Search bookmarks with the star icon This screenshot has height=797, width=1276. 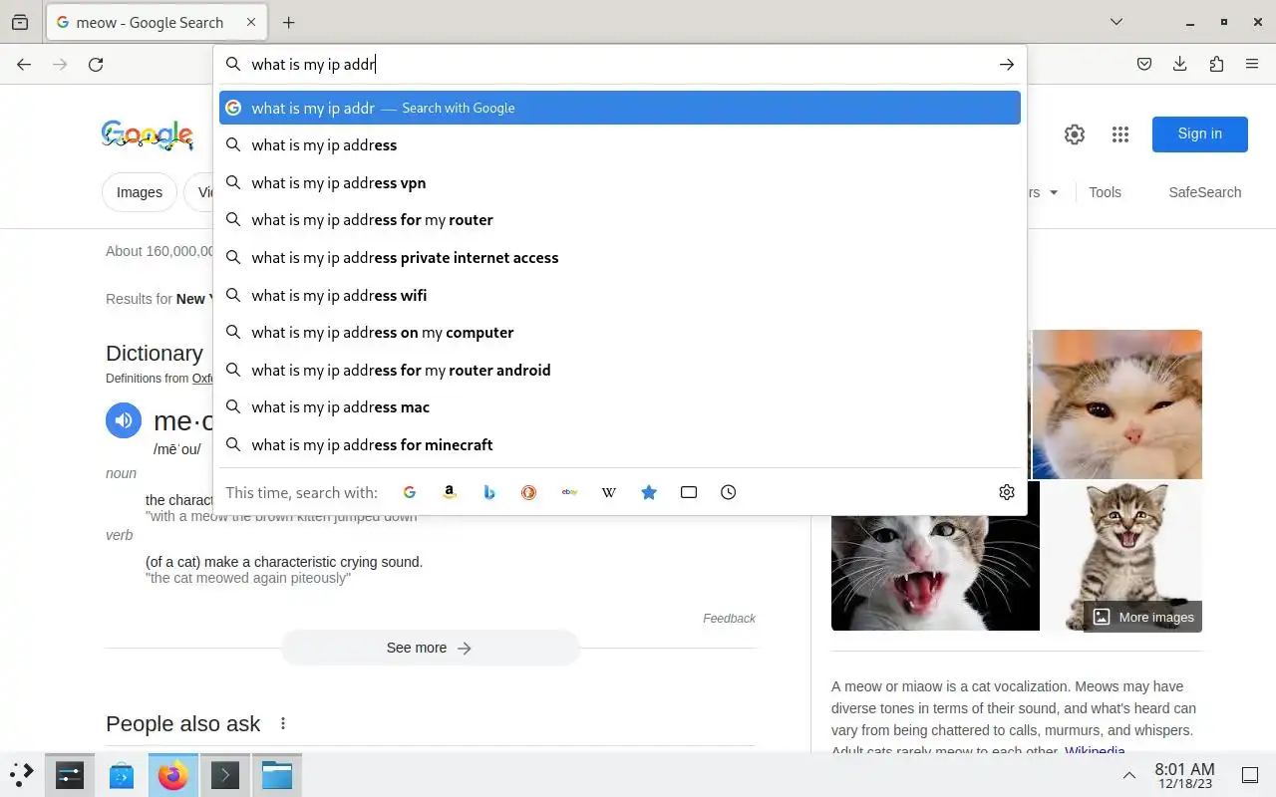pos(649,492)
